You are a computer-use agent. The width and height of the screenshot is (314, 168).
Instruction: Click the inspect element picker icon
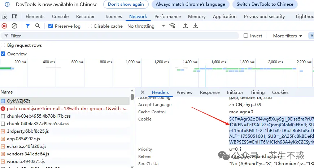(x=4, y=16)
